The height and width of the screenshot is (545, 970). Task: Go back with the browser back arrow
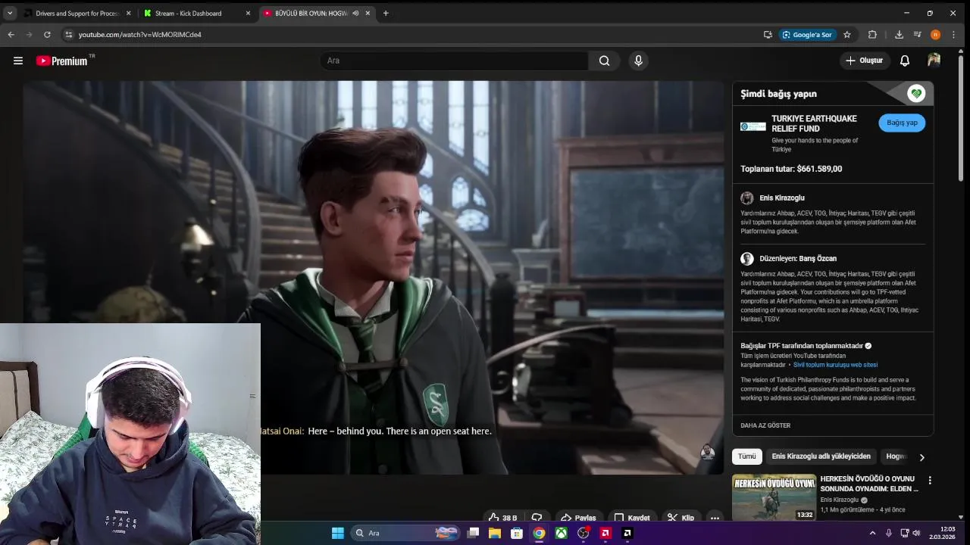(x=11, y=35)
